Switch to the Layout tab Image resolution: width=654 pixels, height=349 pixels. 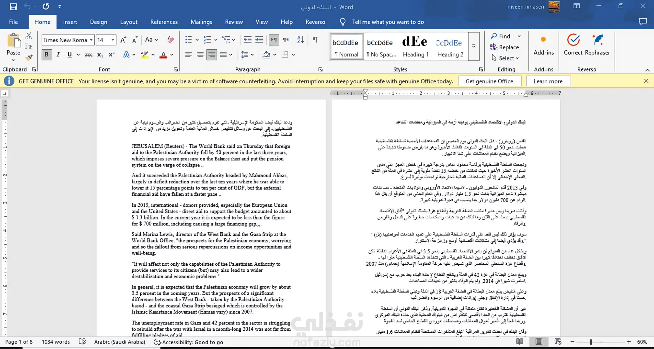tap(129, 22)
